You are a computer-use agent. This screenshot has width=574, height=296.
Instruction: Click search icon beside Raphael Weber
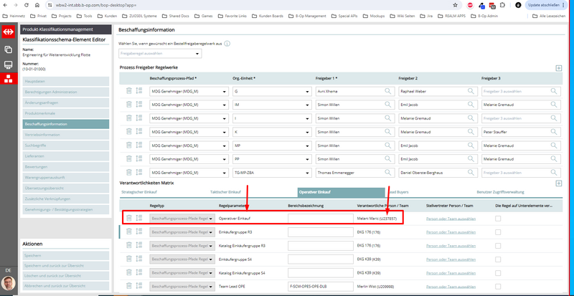click(x=471, y=91)
